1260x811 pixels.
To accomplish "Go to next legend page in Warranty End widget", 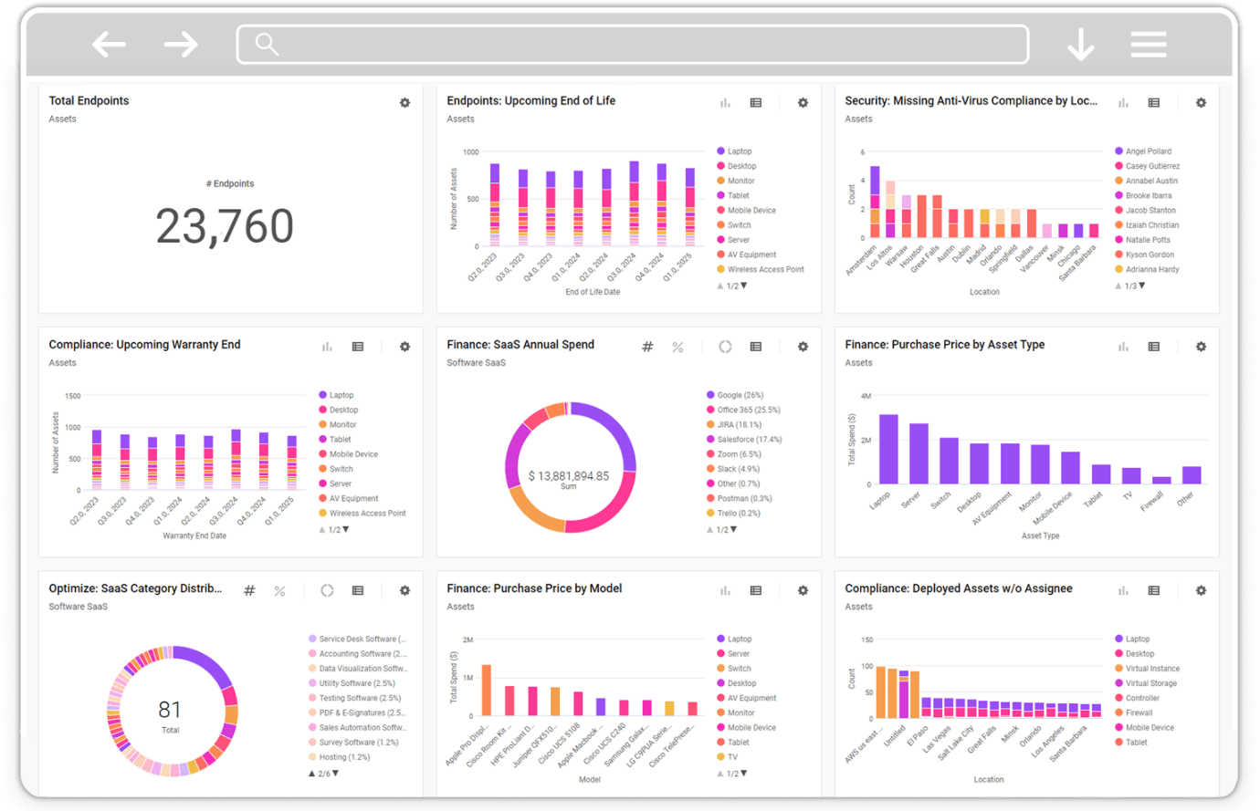I will [x=346, y=529].
